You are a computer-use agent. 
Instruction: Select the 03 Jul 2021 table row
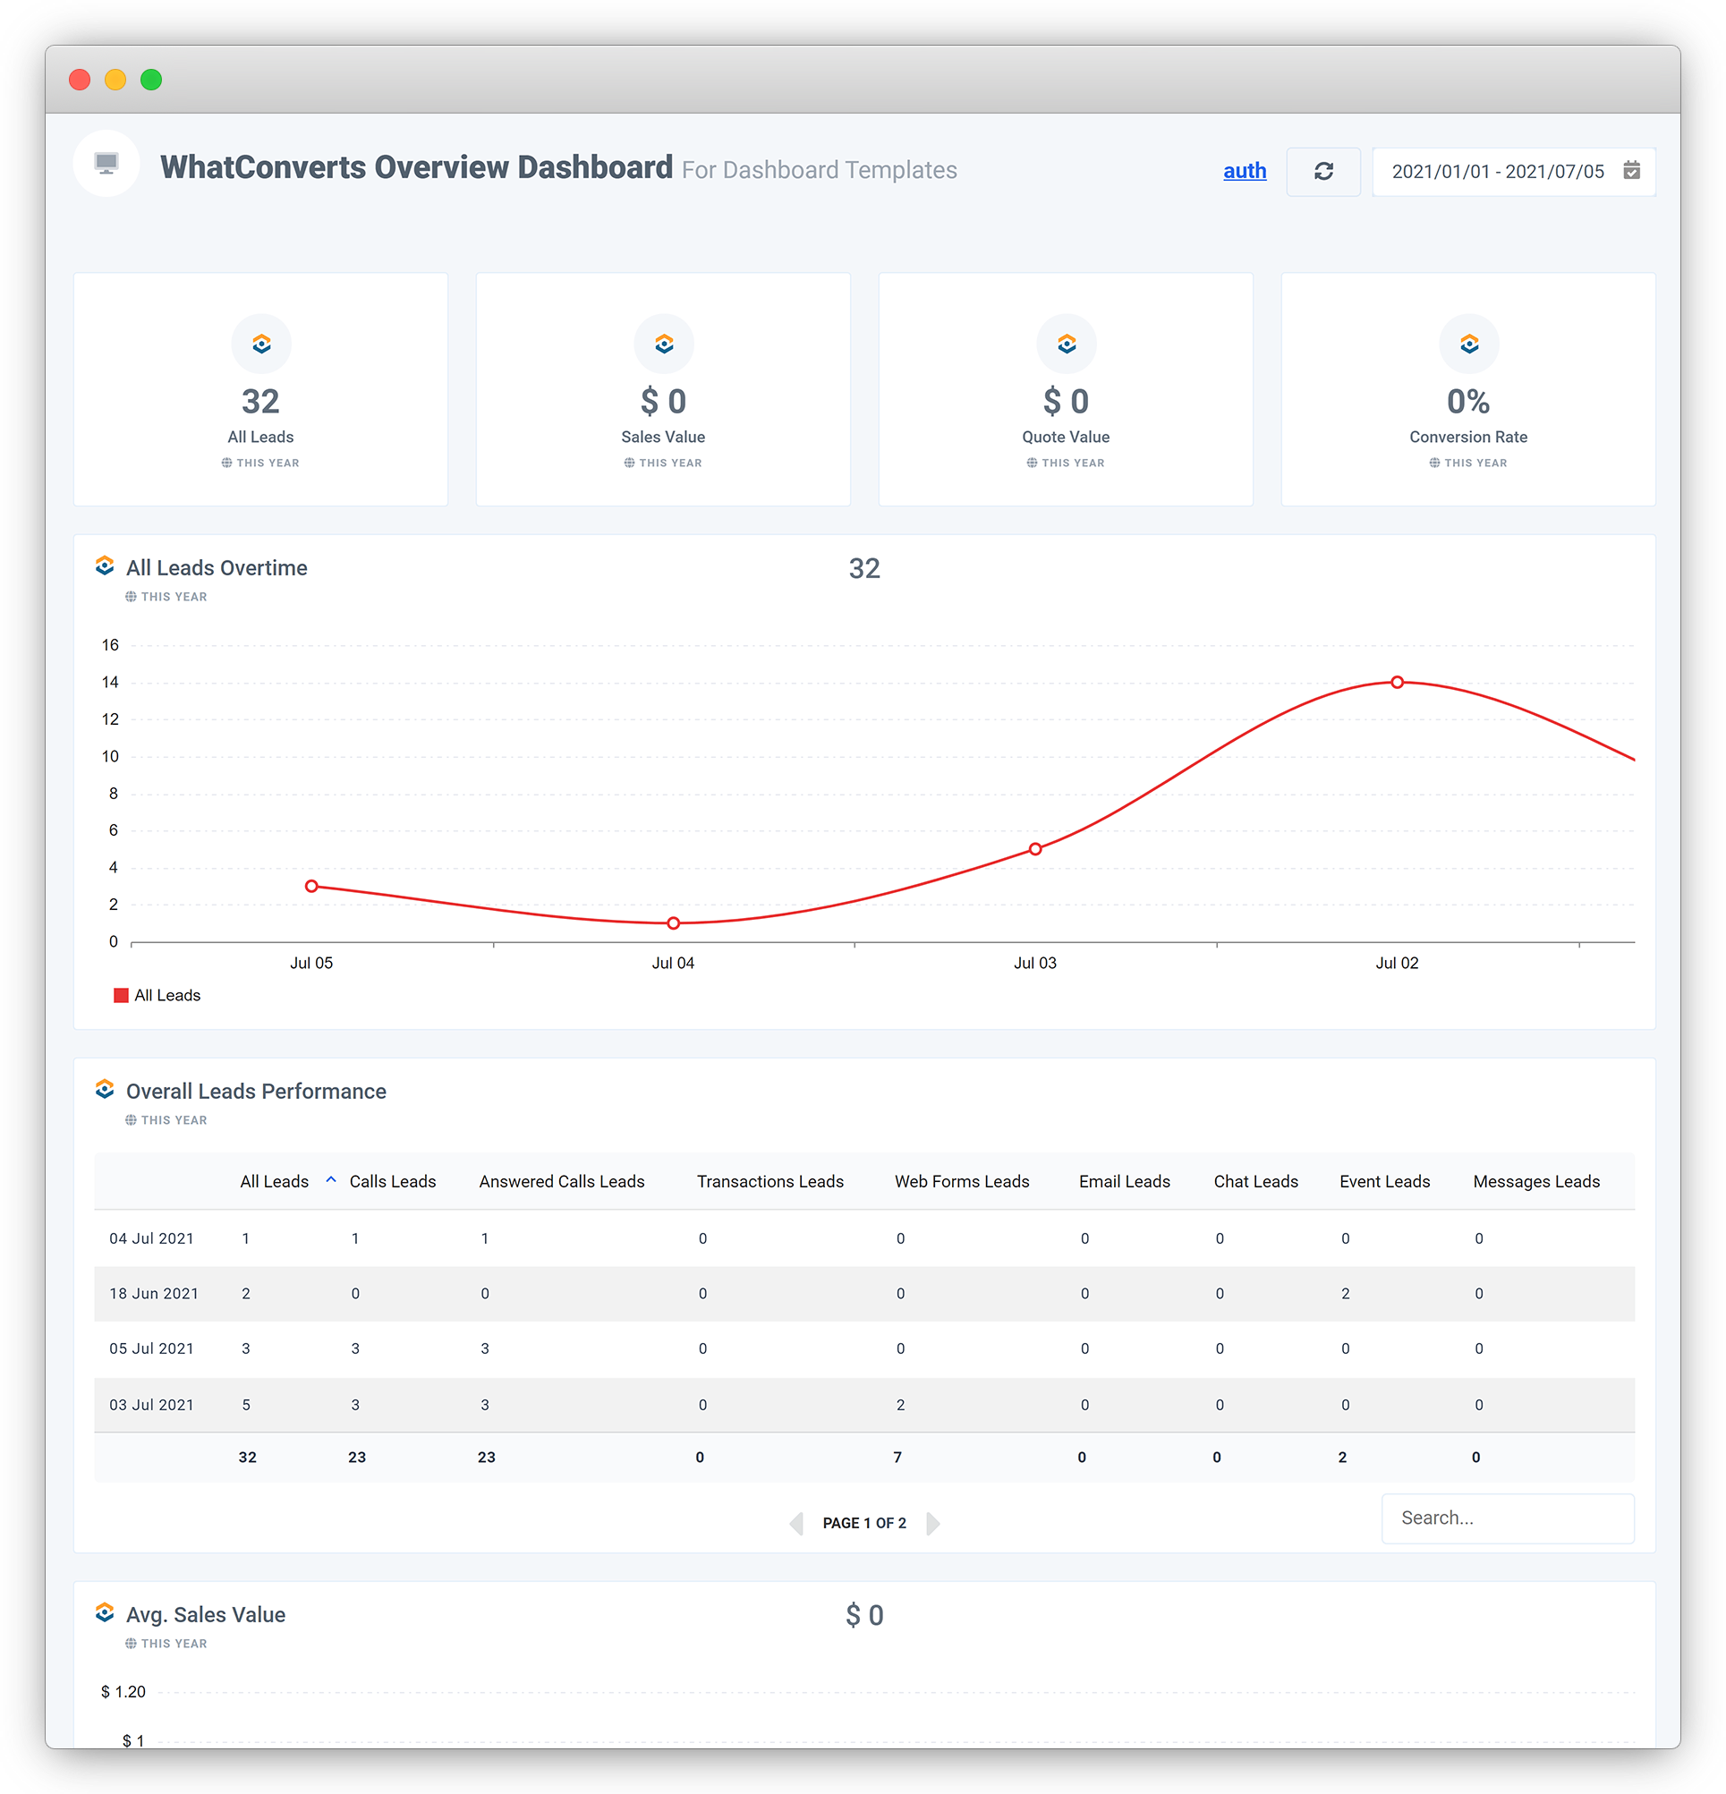(x=864, y=1404)
